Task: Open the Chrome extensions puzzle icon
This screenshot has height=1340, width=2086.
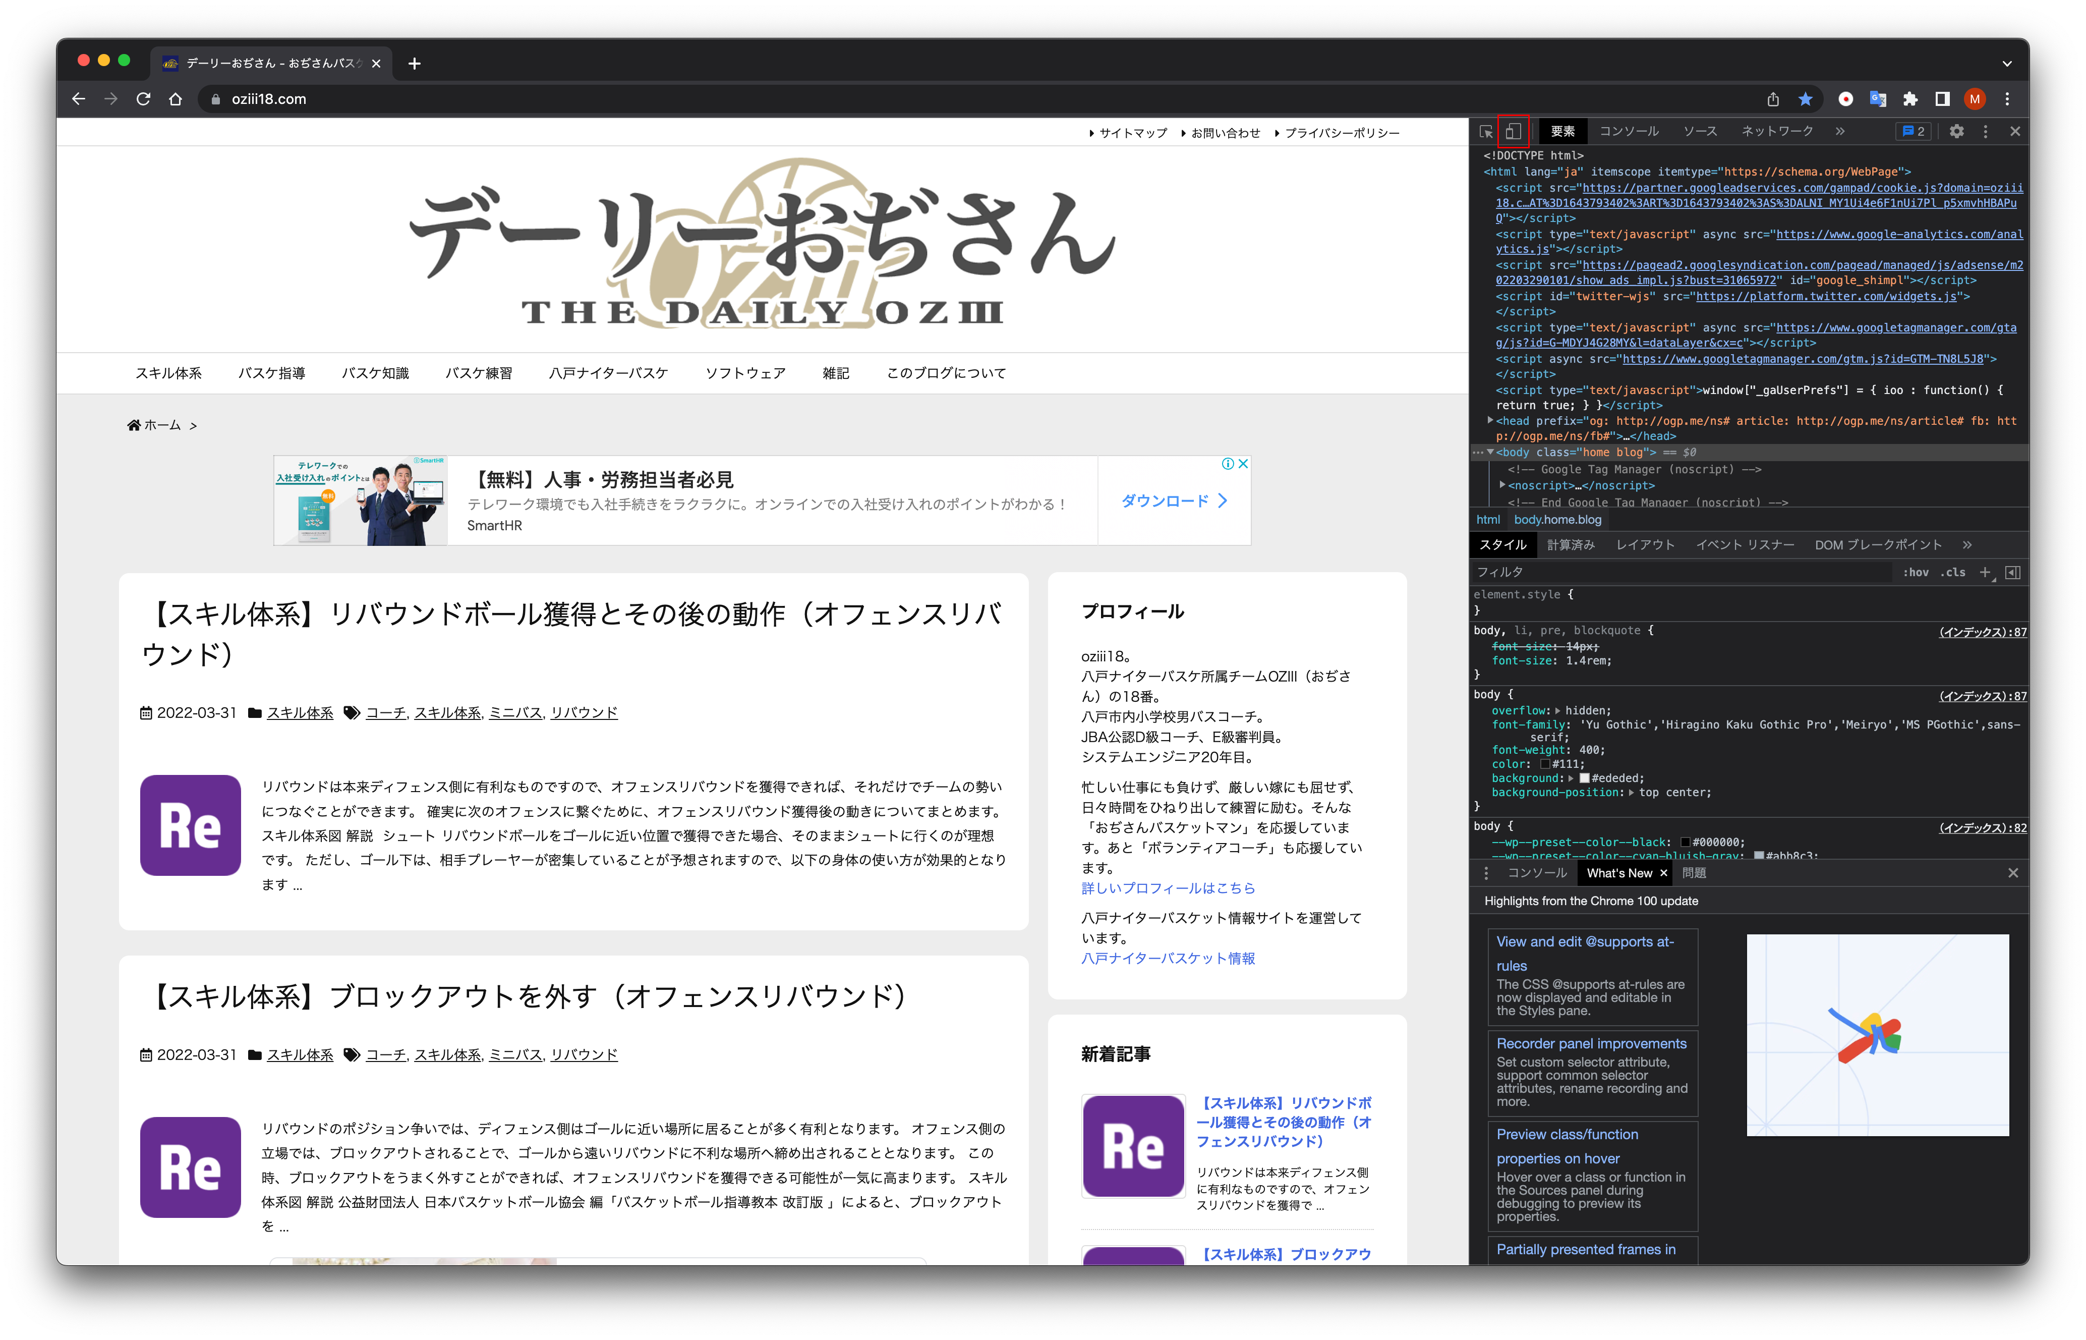Action: 1909,99
